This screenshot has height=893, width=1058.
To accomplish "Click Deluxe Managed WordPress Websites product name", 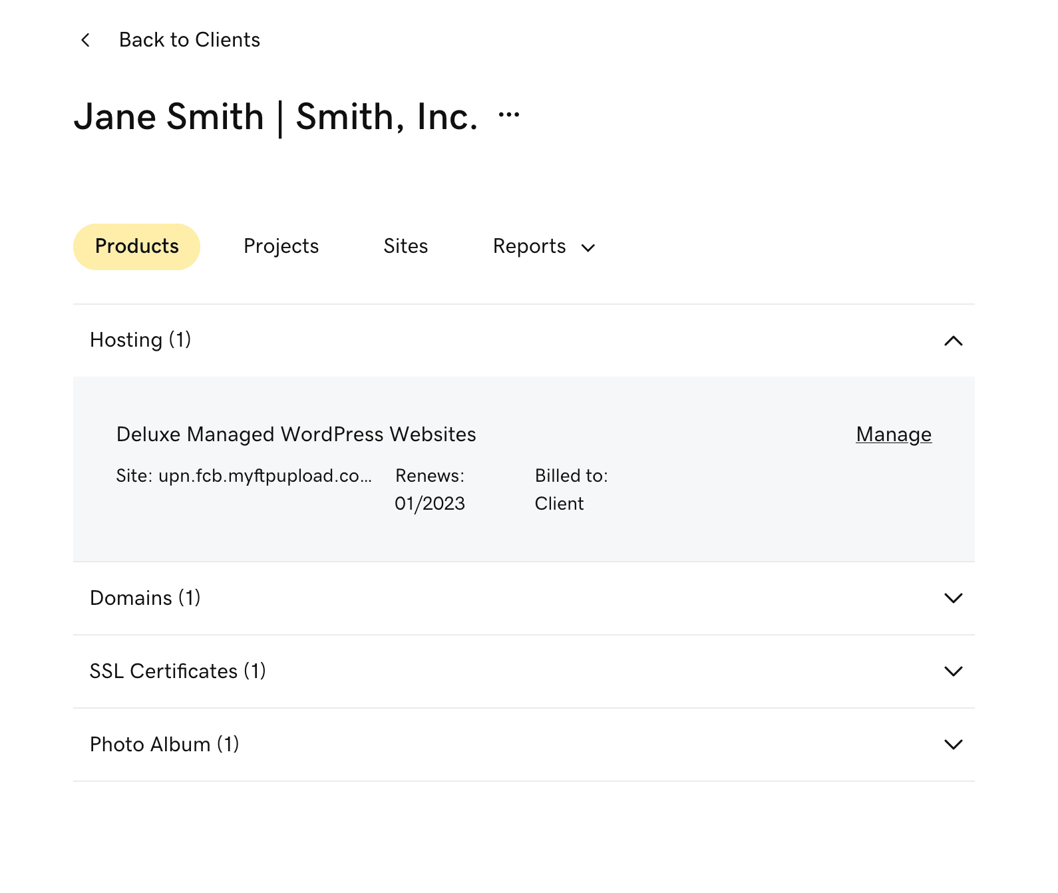I will click(x=296, y=435).
